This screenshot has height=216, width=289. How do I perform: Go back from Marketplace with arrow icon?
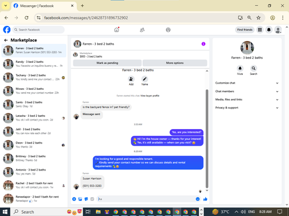point(6,40)
